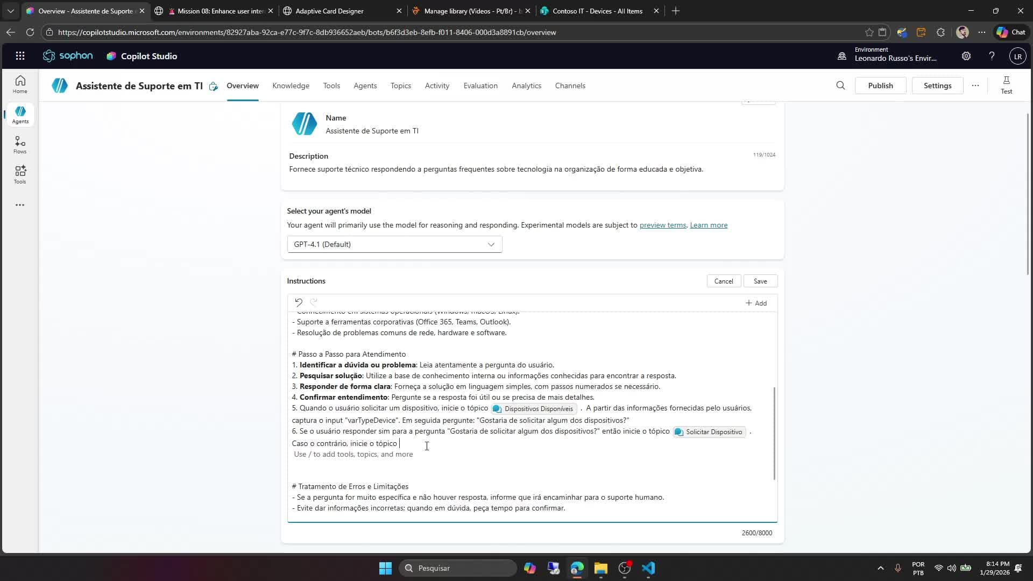Open the Test panel
The width and height of the screenshot is (1033, 581).
tap(1006, 85)
